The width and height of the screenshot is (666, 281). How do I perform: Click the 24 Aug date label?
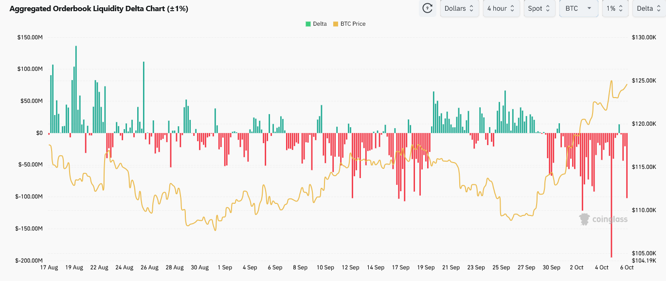[x=125, y=267]
